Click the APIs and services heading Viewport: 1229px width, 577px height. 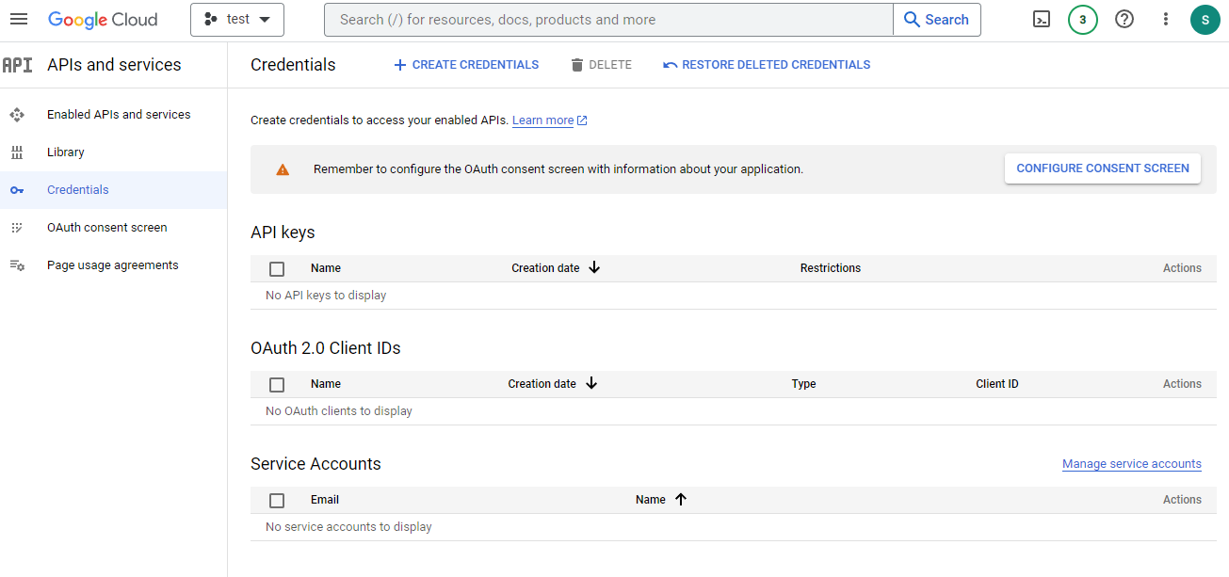point(114,65)
